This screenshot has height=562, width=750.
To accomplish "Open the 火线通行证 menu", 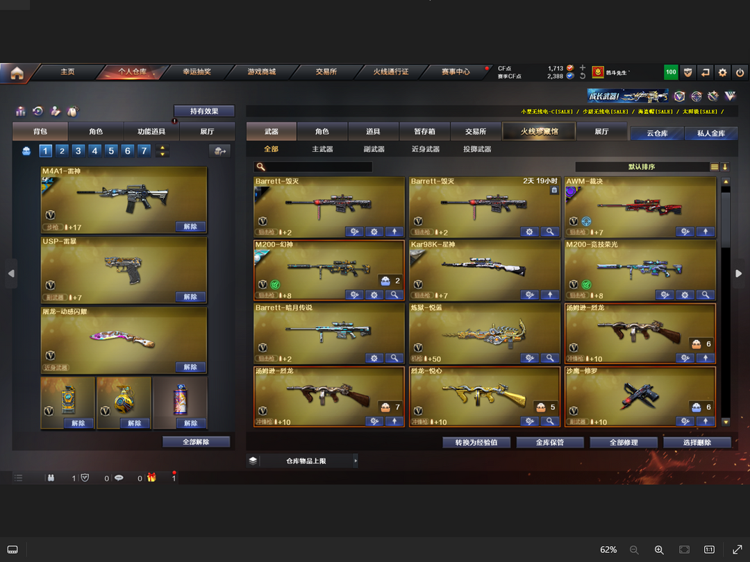I will tap(391, 71).
